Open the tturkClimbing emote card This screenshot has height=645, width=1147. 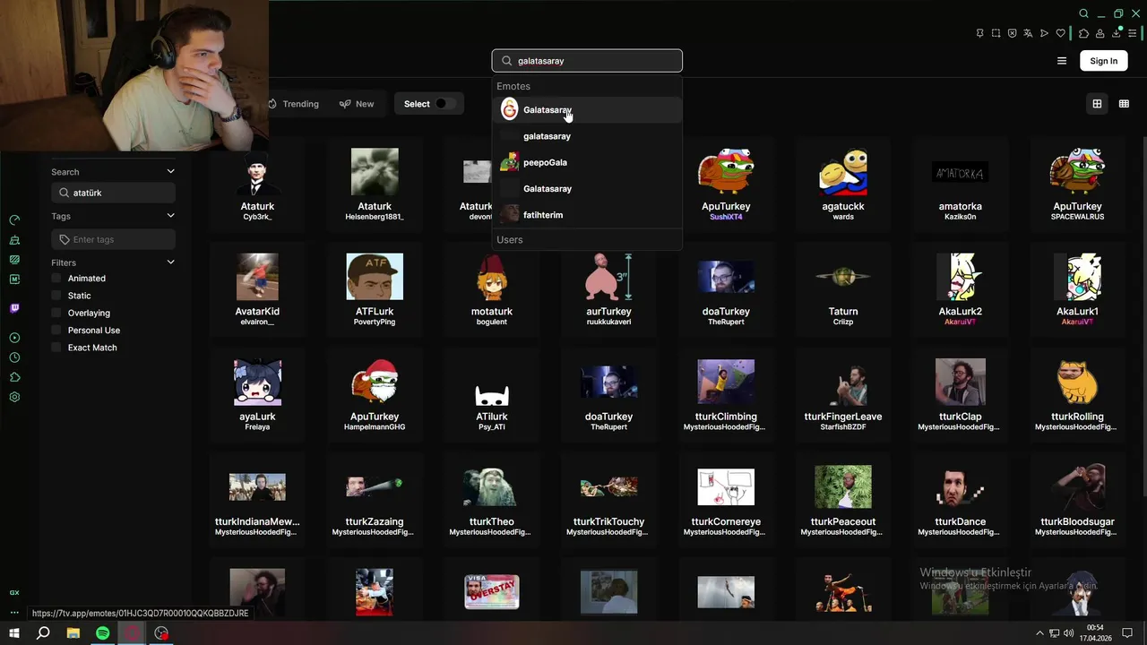click(726, 393)
